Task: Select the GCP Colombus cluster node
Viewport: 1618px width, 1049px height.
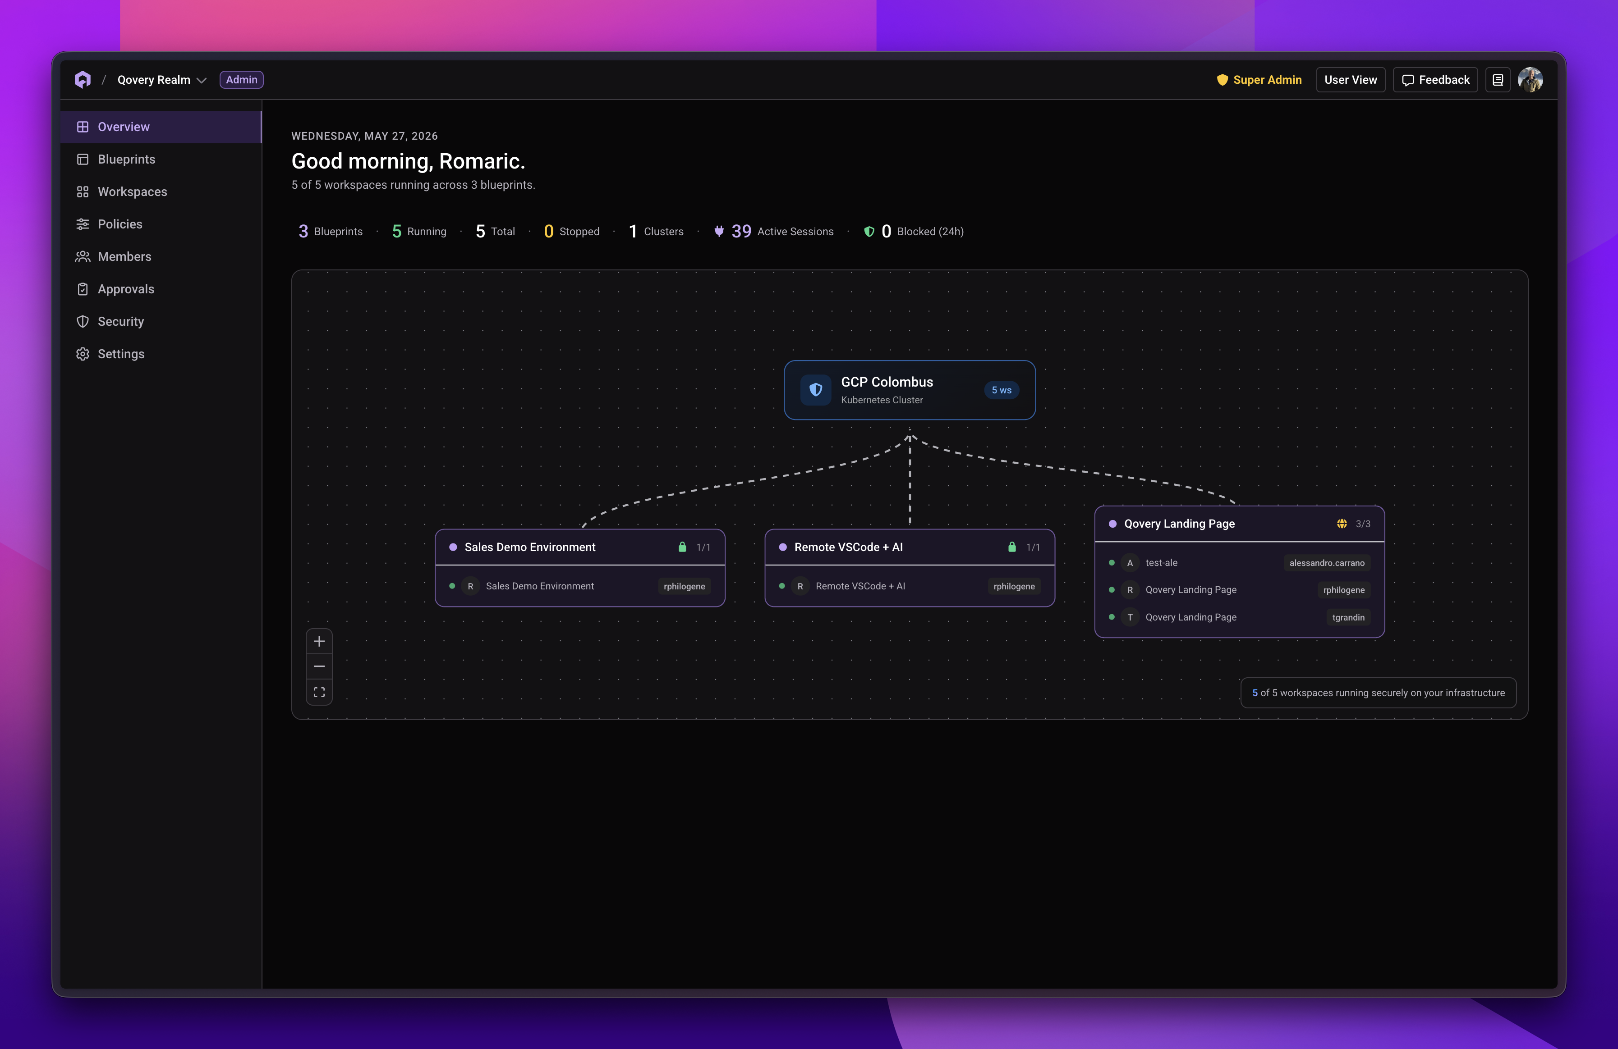Action: [x=910, y=390]
